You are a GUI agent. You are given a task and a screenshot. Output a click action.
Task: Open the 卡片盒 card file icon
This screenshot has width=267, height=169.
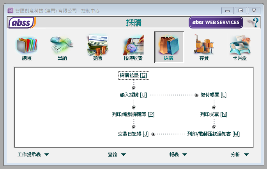tap(239, 46)
